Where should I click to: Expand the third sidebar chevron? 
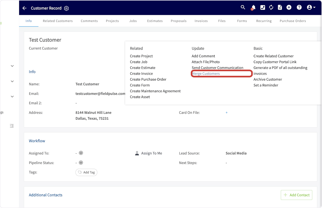tap(12, 96)
